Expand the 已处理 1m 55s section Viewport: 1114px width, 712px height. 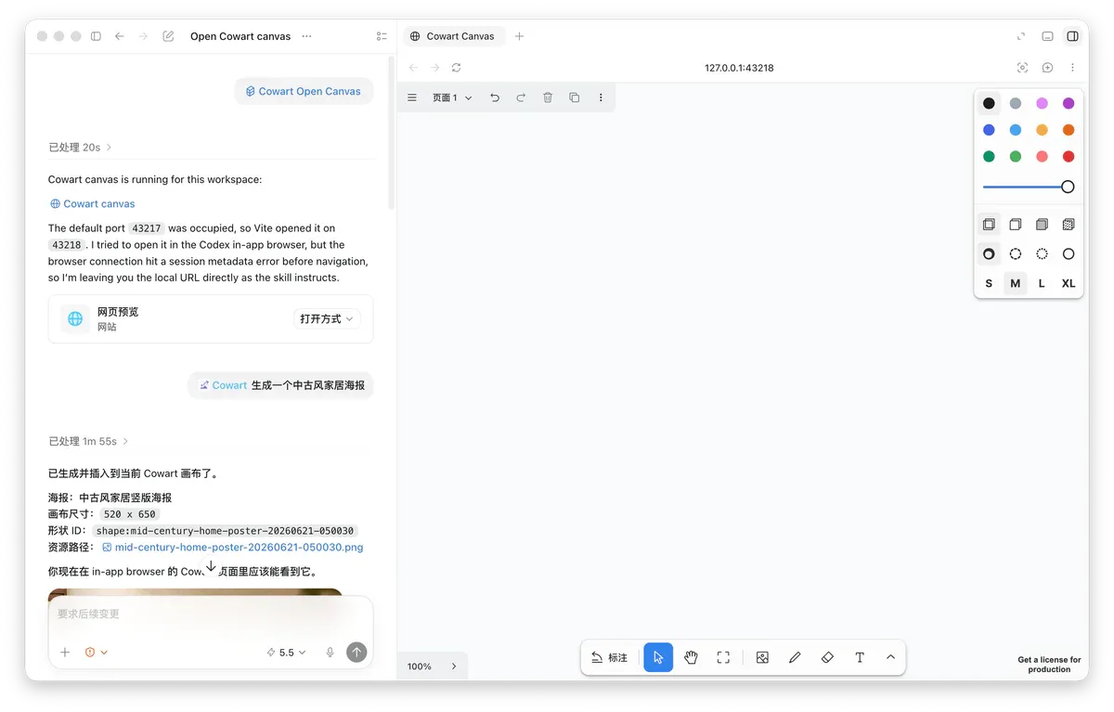coord(88,441)
